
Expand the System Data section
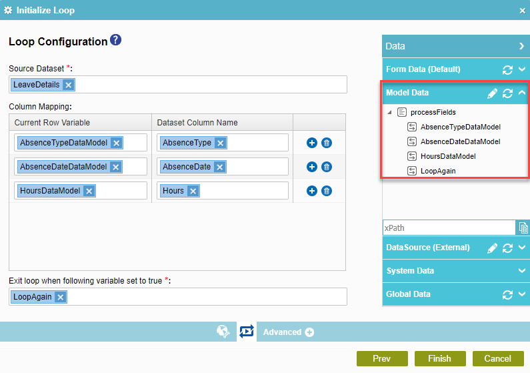[x=522, y=271]
